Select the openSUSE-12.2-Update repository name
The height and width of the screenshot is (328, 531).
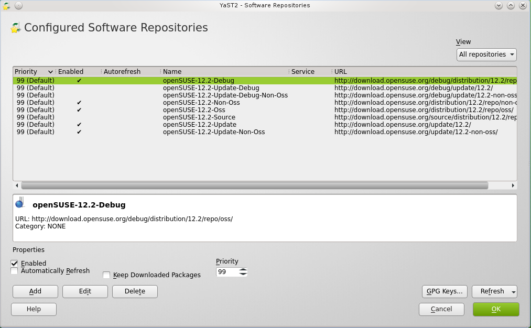coord(200,125)
